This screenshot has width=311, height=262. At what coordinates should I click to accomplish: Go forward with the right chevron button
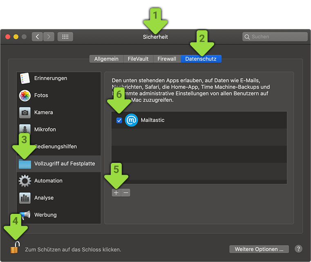click(x=49, y=37)
